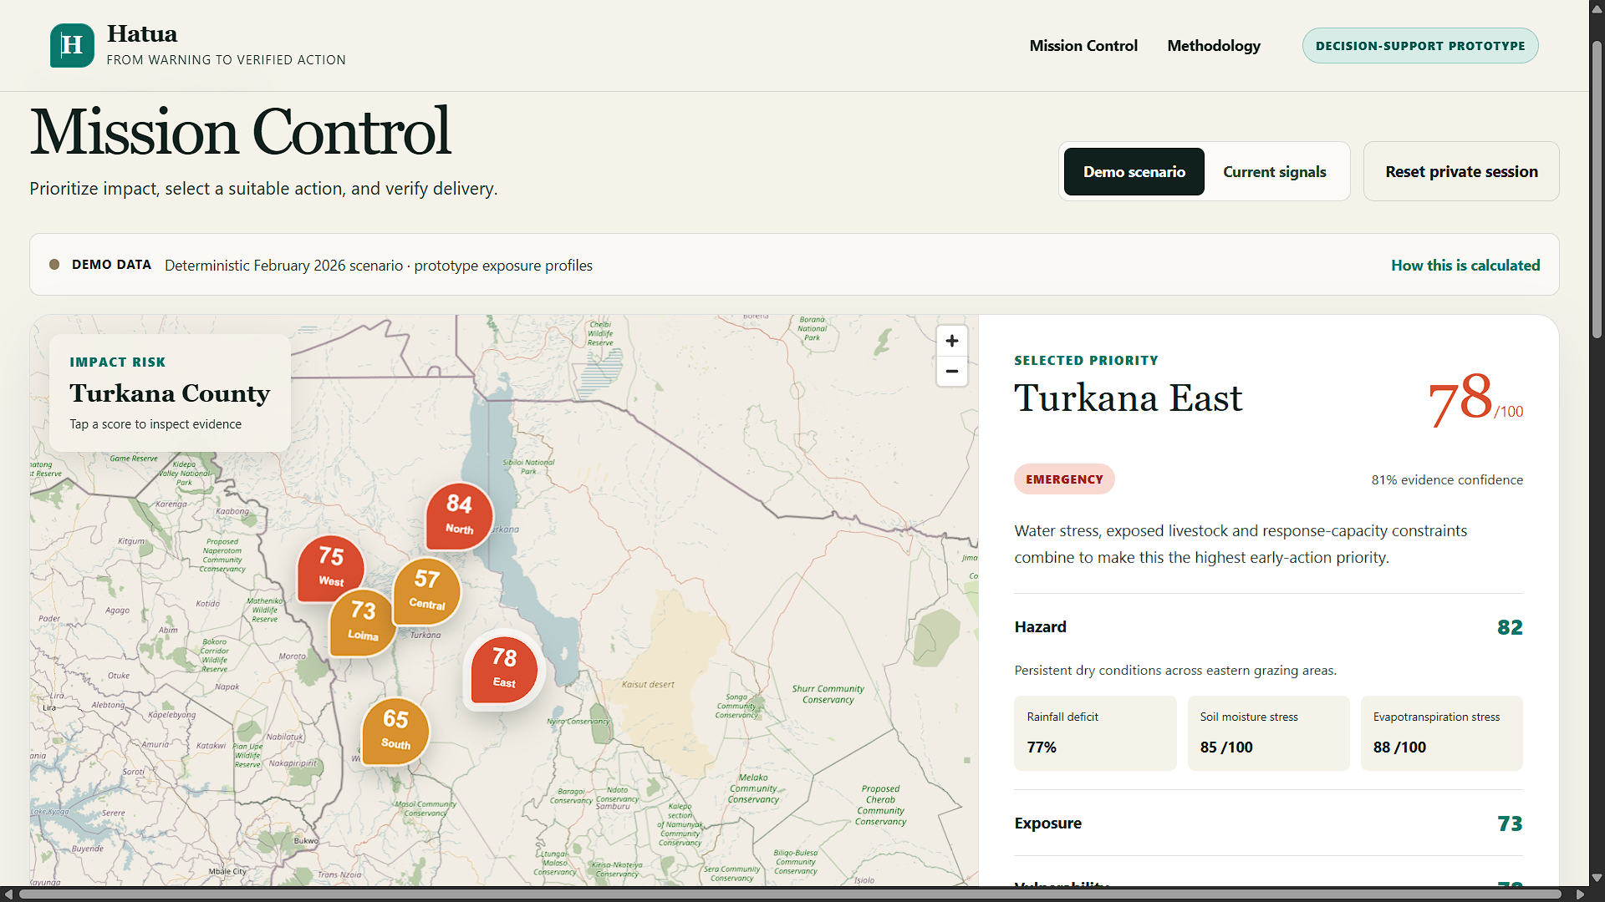This screenshot has width=1605, height=902.
Task: Select the Central 57 risk marker
Action: tap(426, 590)
